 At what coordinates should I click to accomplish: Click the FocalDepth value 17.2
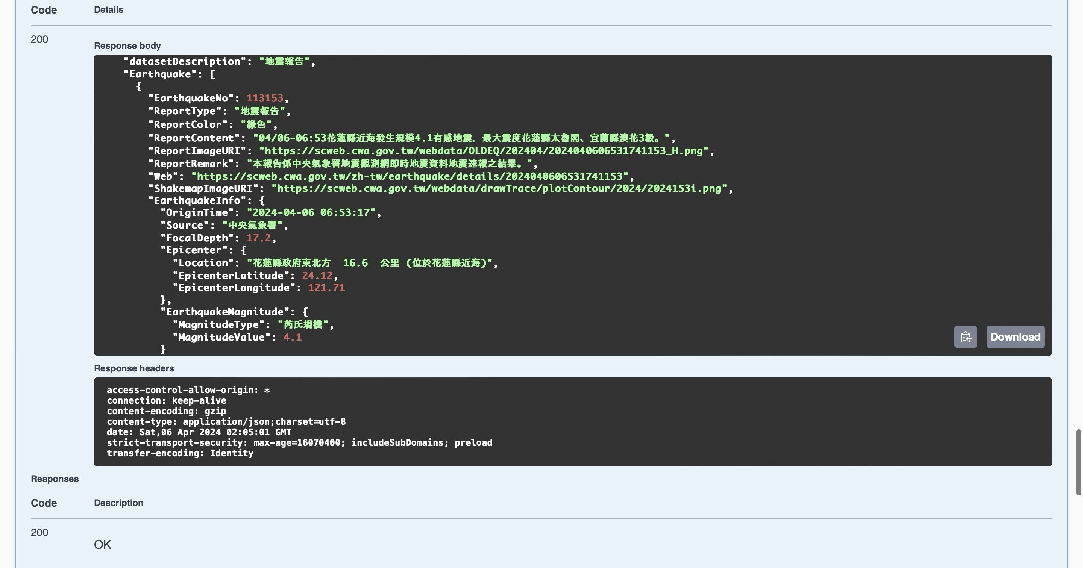point(258,238)
